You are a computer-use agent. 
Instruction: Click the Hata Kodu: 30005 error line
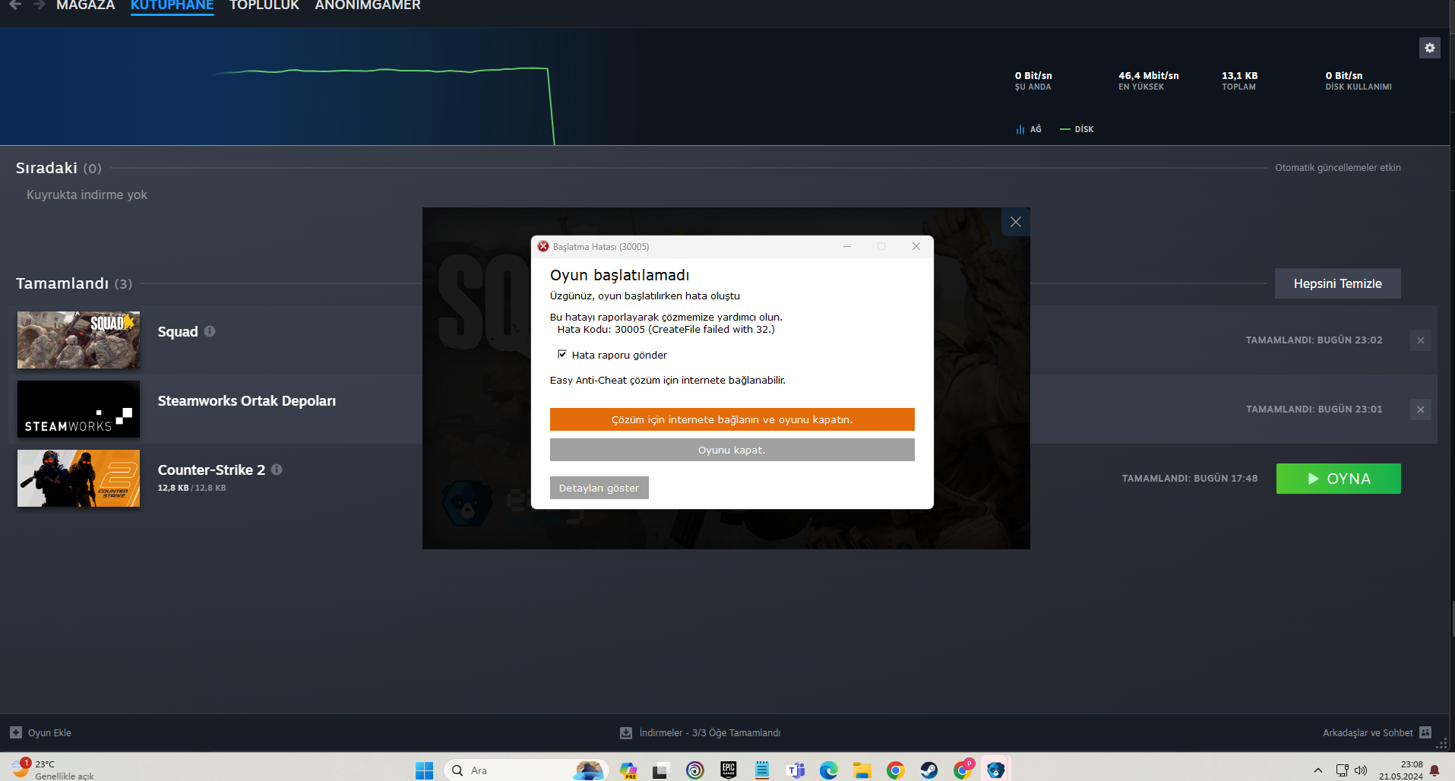click(x=666, y=330)
